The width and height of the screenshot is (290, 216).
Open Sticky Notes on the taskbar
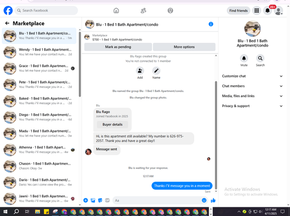(x=46, y=211)
